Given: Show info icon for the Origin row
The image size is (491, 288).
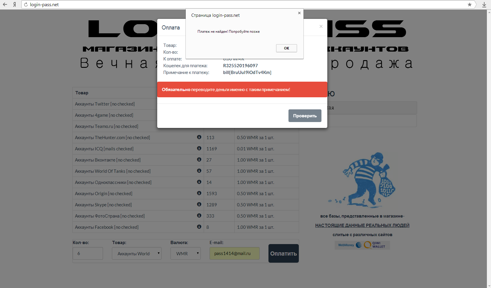Looking at the screenshot, I should click(x=199, y=193).
